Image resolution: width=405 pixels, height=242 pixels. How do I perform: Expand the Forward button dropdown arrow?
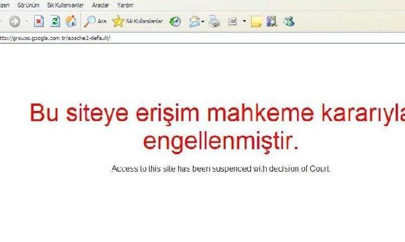pos(27,22)
